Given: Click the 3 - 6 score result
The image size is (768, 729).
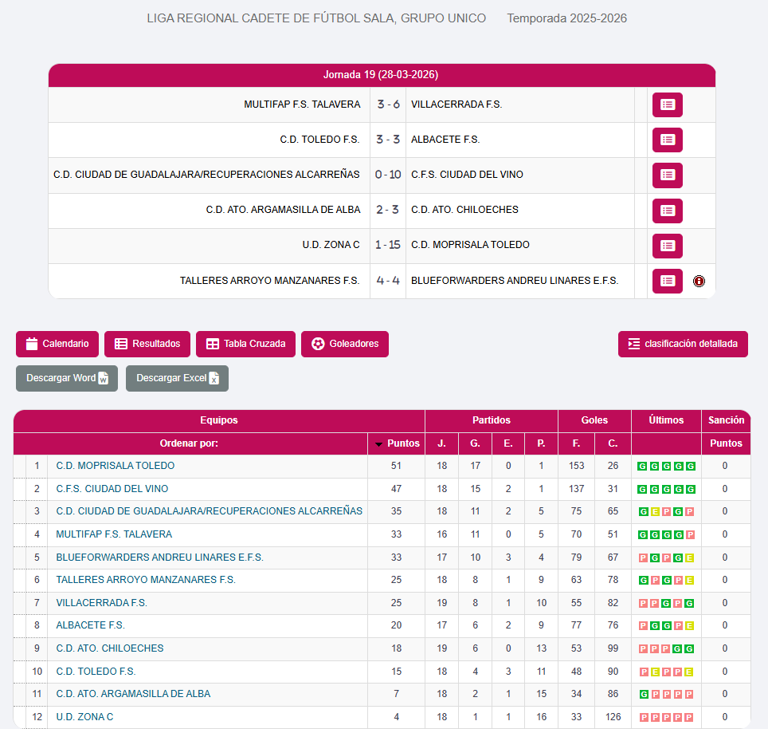Looking at the screenshot, I should click(x=388, y=104).
